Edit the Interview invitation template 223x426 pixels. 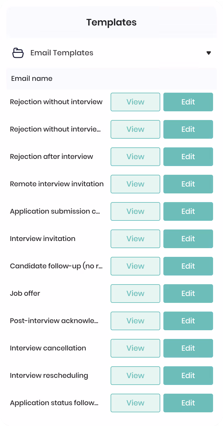click(x=188, y=239)
